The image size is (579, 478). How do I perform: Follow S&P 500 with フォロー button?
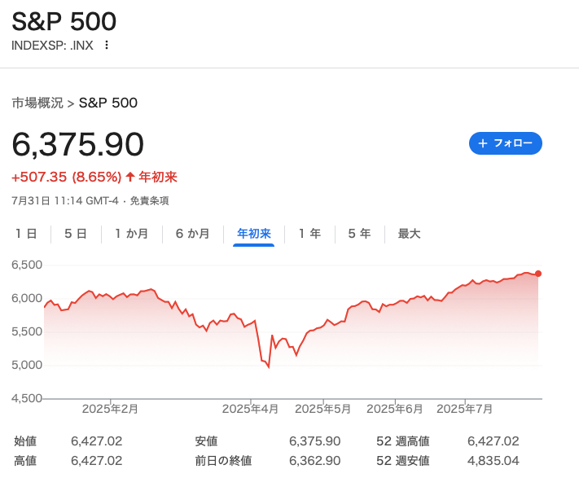point(506,143)
